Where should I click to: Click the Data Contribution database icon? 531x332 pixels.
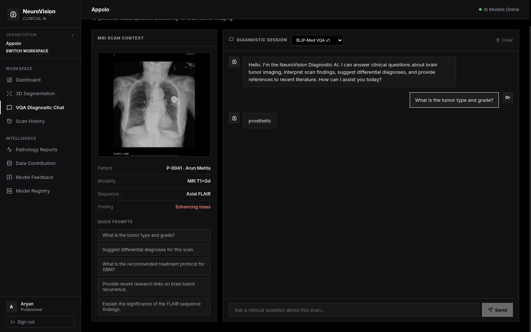(x=9, y=163)
